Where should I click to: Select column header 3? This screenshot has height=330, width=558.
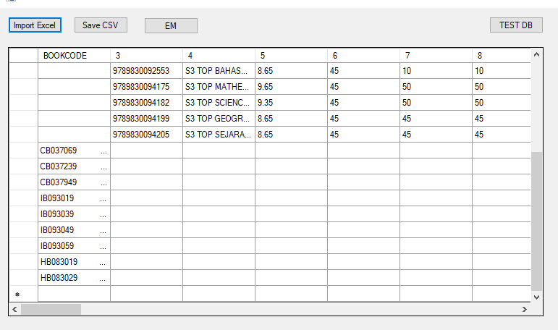[147, 56]
